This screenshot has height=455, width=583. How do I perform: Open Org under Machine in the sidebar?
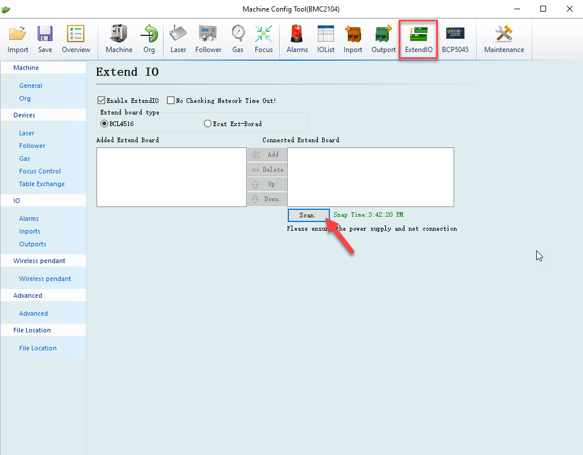25,98
